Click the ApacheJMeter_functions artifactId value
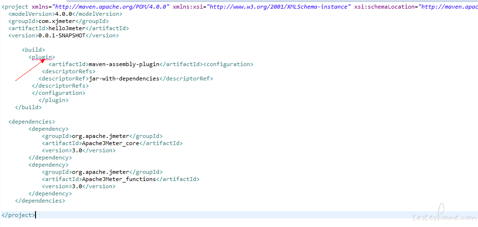This screenshot has width=478, height=227. point(119,179)
